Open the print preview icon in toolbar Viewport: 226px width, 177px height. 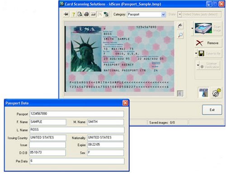tap(80, 14)
